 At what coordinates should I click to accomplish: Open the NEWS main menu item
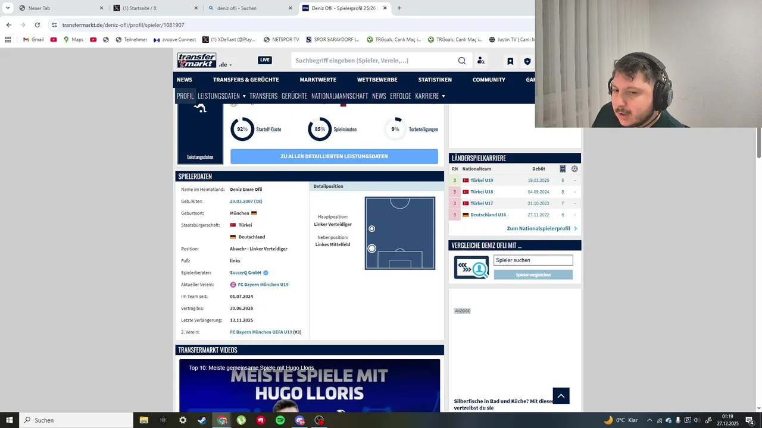click(x=185, y=80)
